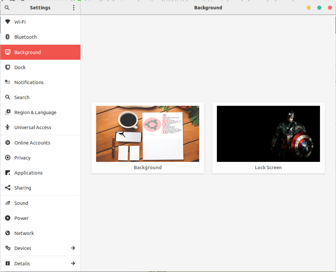This screenshot has height=272, width=336.
Task: Switch to the Sound settings
Action: tap(21, 203)
